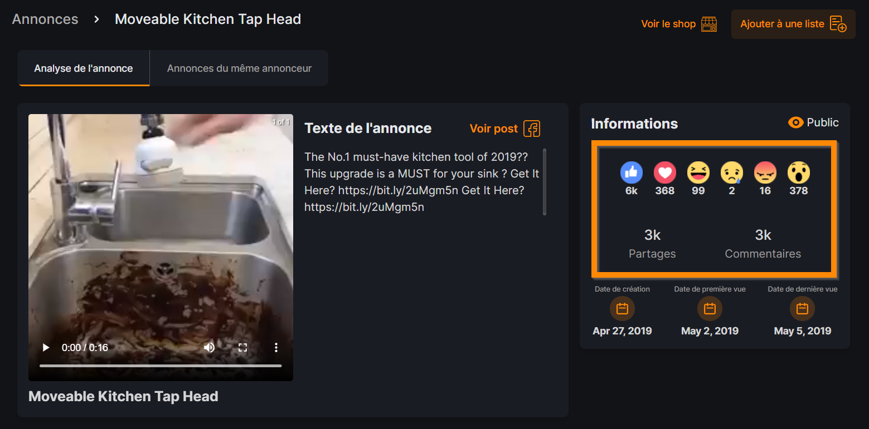Click the angry reaction icon
The image size is (869, 429).
(765, 173)
